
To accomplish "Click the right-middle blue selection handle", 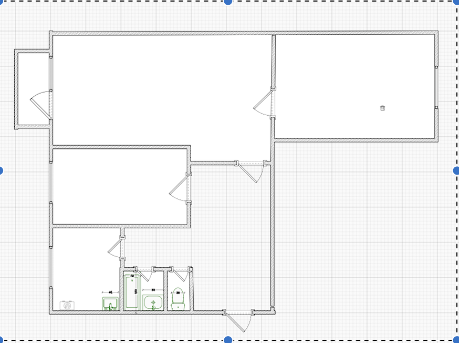I will (456, 170).
